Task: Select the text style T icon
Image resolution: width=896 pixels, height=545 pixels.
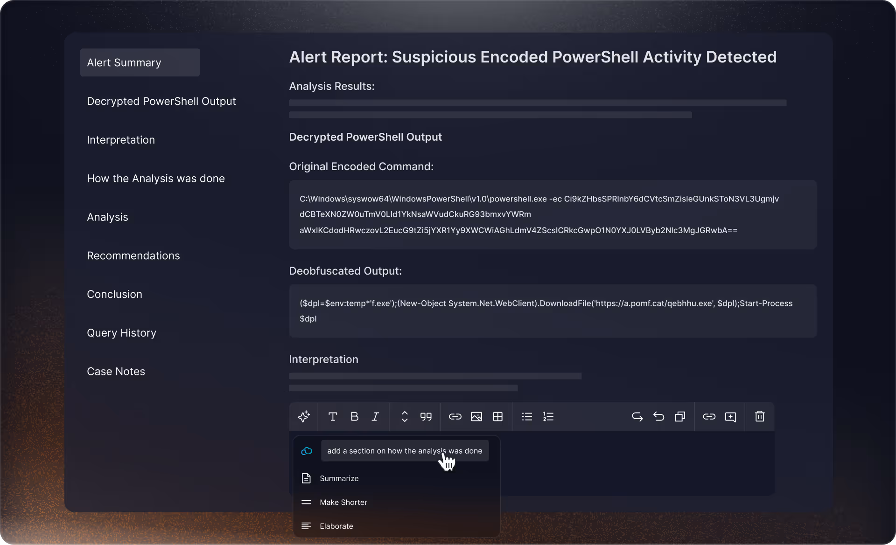Action: [333, 416]
